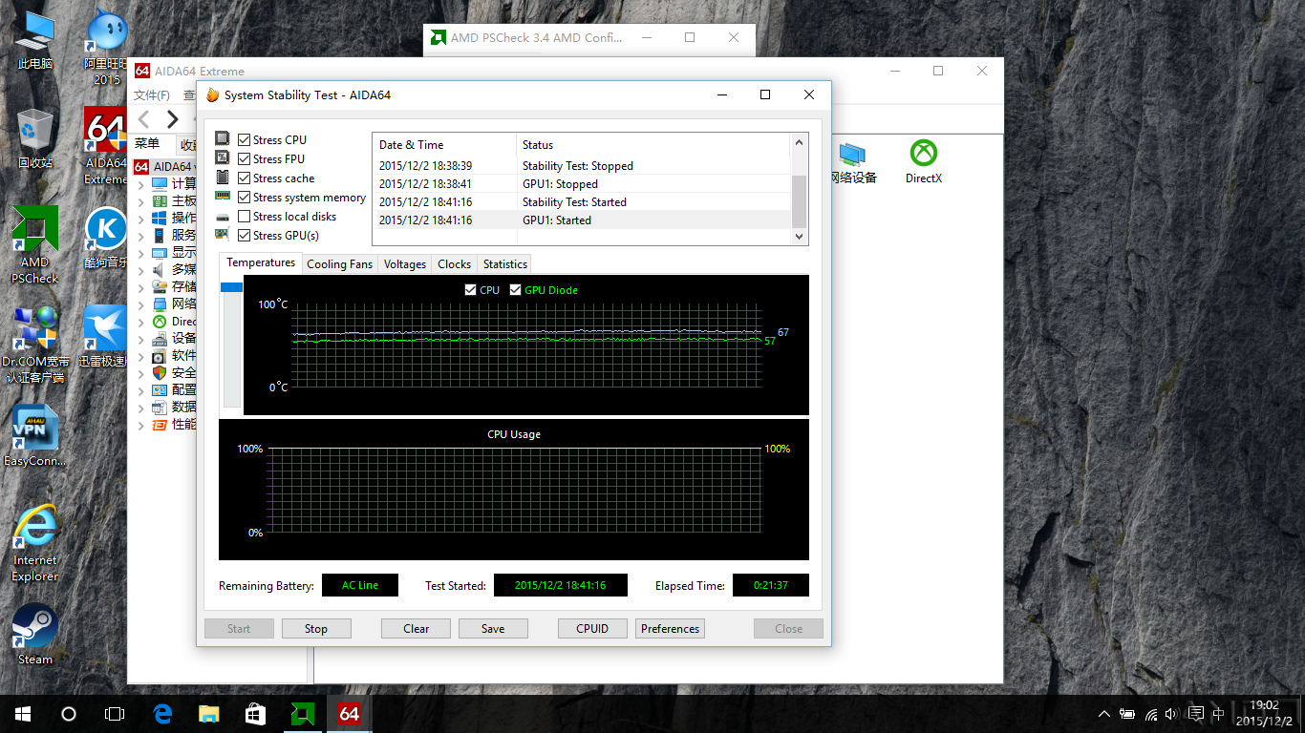Image resolution: width=1305 pixels, height=733 pixels.
Task: Open the battery tray icon
Action: 1128,714
